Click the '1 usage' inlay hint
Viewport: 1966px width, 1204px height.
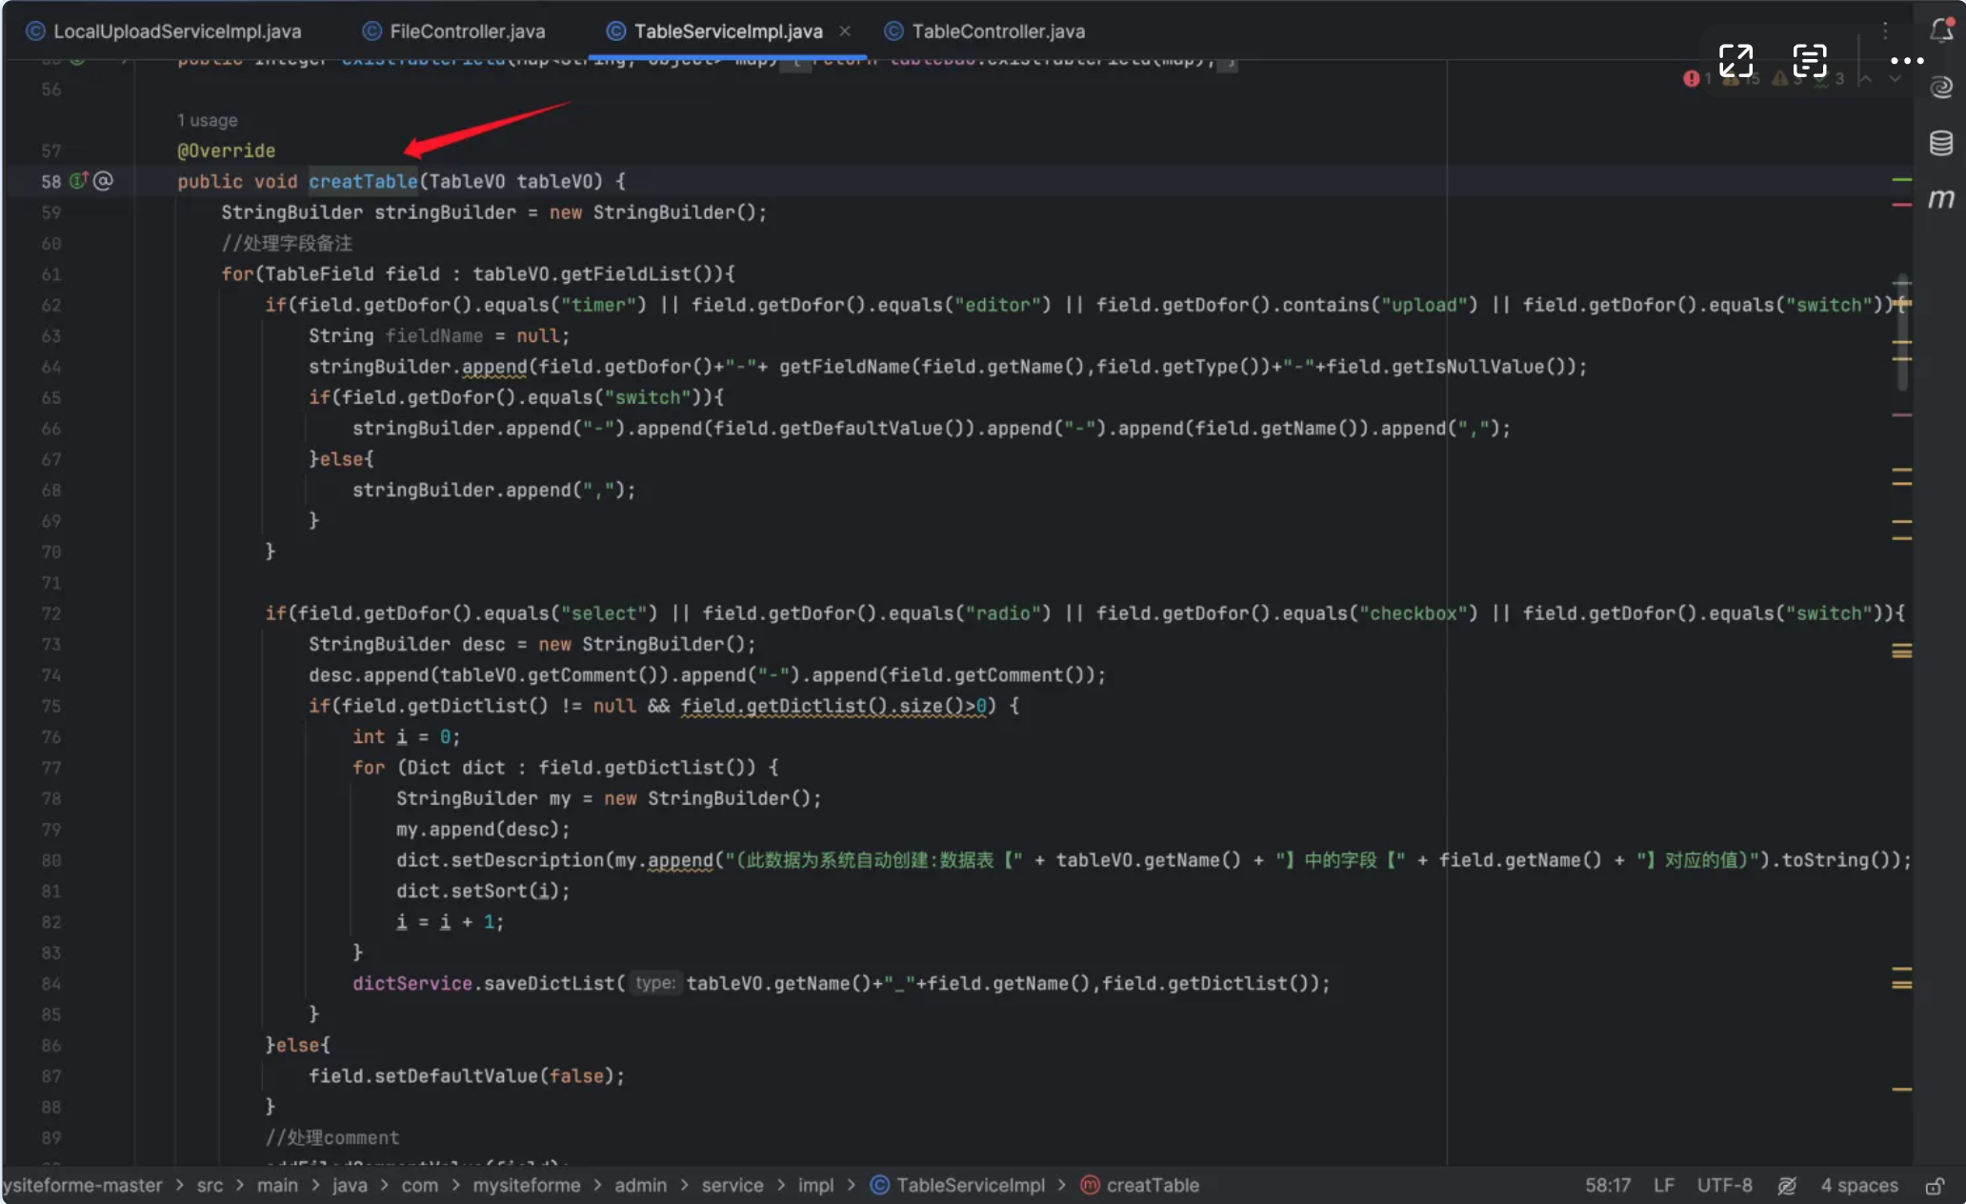pos(207,120)
